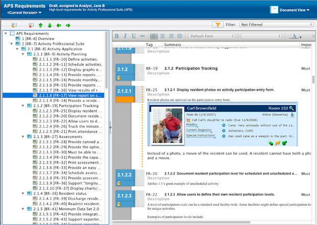Collapse 2.1.2 [BR-19] Participation Tracking node

coord(23,105)
